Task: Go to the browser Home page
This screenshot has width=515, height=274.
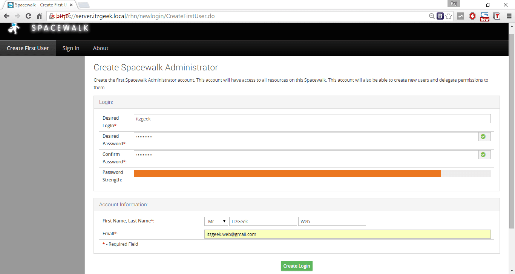Action: 39,16
